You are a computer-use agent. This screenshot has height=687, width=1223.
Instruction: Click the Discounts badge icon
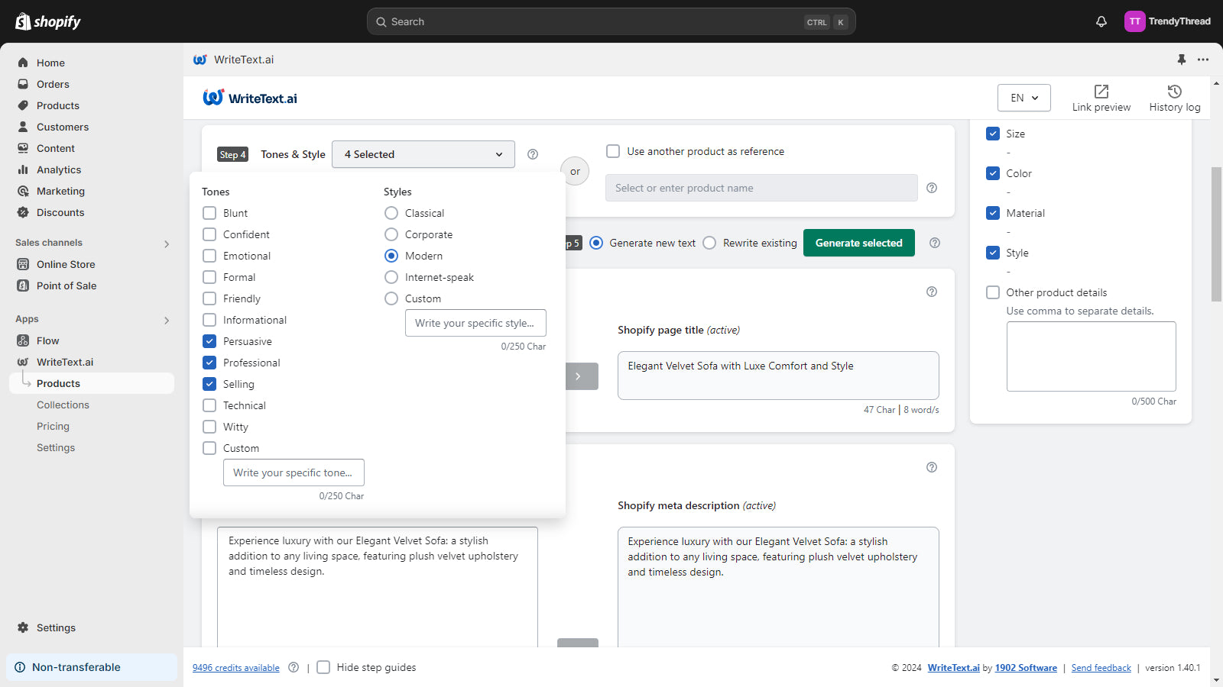pyautogui.click(x=23, y=212)
